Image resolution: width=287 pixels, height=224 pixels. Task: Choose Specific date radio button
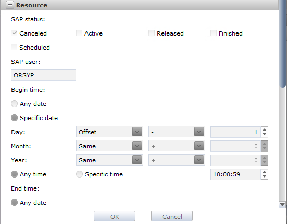pyautogui.click(x=14, y=118)
